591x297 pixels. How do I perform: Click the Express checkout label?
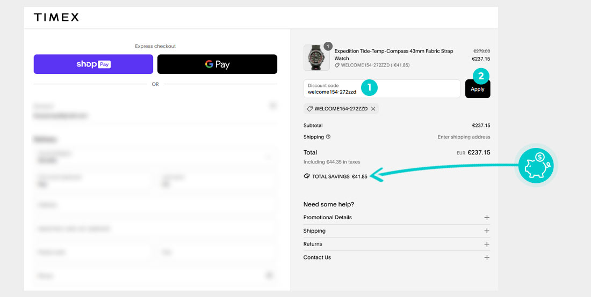(155, 46)
